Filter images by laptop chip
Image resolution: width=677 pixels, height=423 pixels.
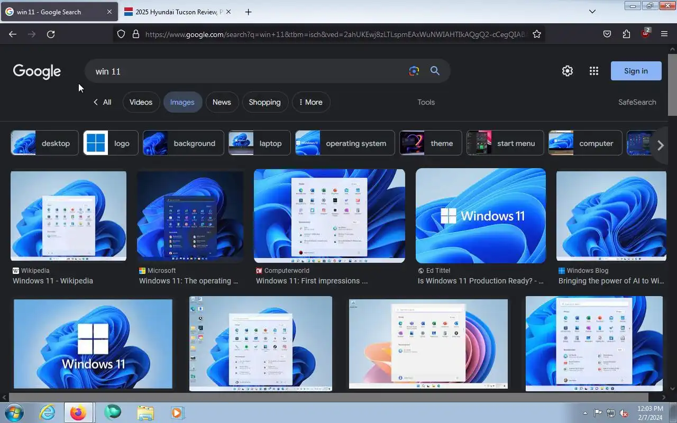tap(259, 143)
